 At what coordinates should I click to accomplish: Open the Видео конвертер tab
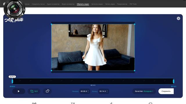coord(68,4)
